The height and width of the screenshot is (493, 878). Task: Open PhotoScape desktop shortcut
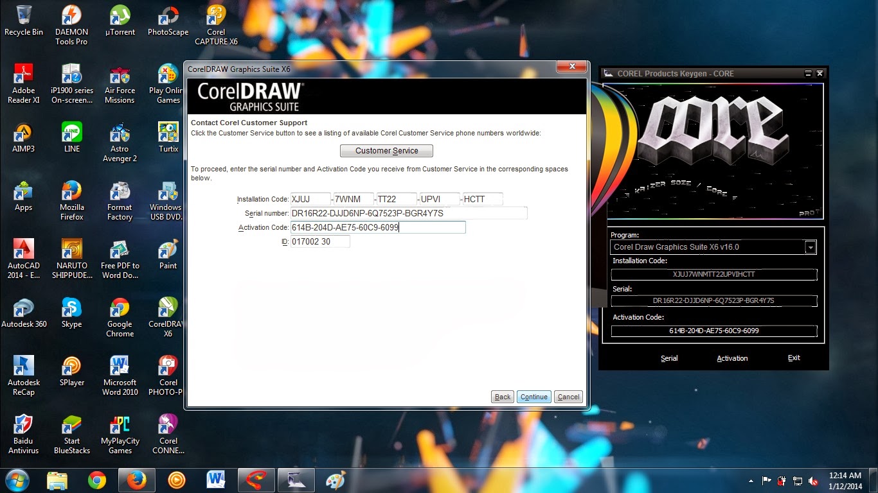pyautogui.click(x=168, y=21)
